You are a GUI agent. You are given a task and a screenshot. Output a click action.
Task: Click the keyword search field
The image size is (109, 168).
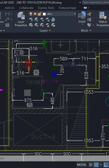96,2
